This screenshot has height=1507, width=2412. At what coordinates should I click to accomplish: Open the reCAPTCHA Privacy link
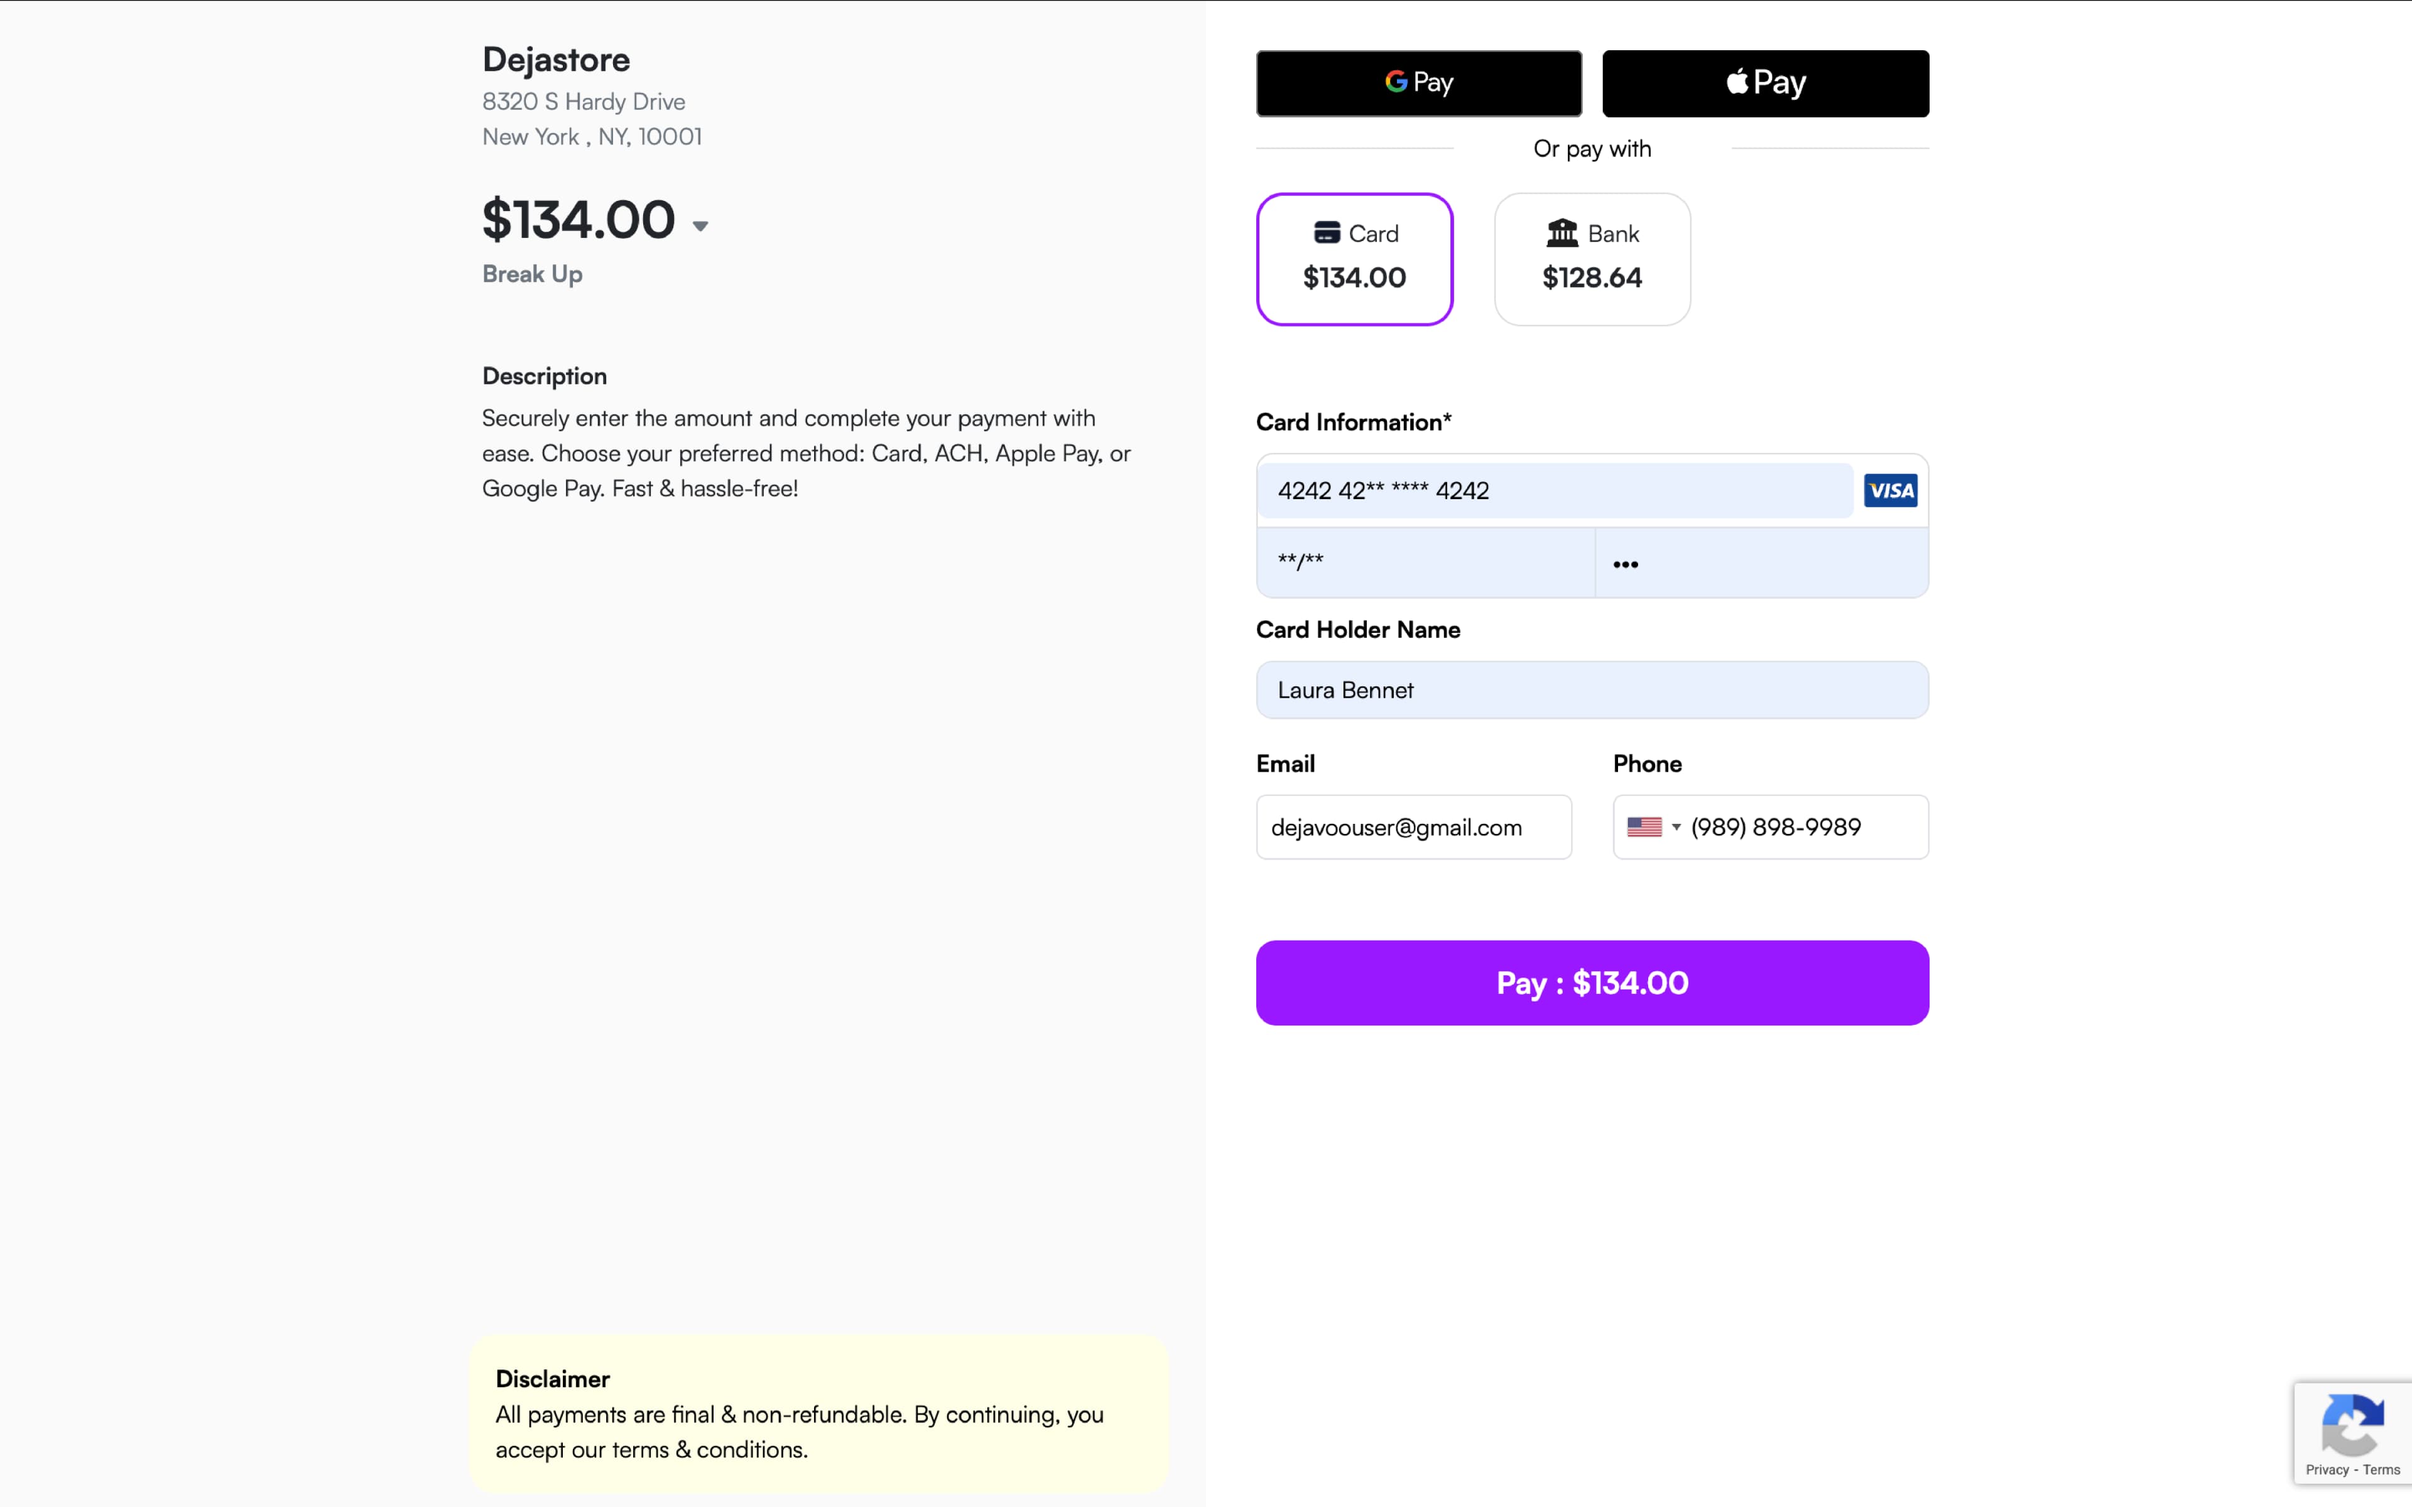tap(2327, 1470)
